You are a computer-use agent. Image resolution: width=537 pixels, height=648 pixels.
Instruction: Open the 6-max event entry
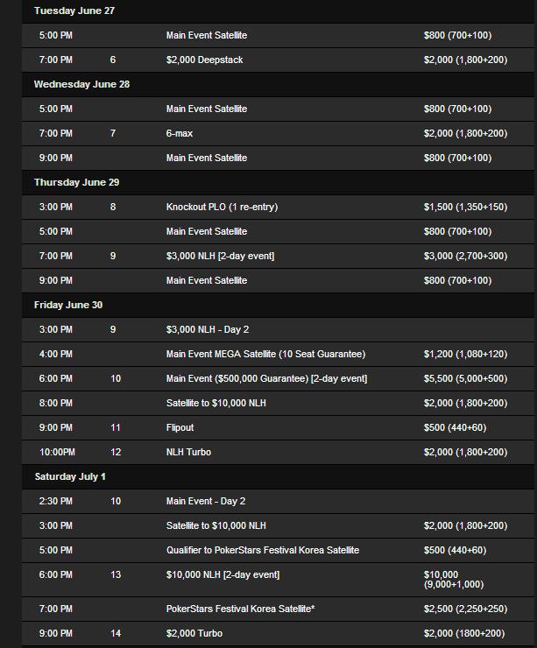180,133
